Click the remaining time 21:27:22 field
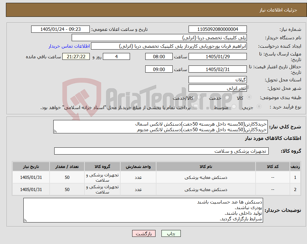This screenshot has width=307, height=244. tap(76, 57)
